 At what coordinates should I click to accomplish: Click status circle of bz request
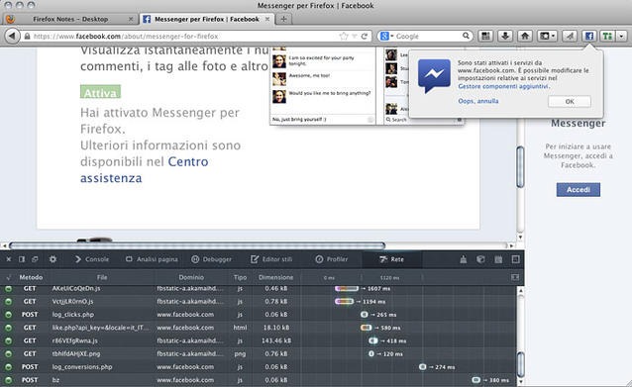(x=8, y=380)
